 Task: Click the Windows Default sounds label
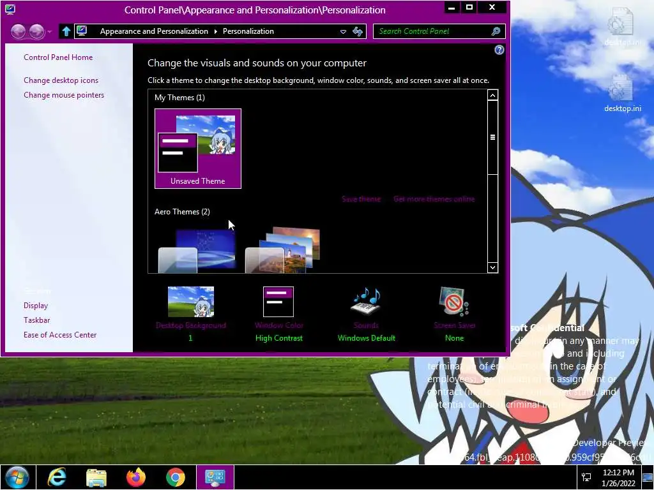366,338
